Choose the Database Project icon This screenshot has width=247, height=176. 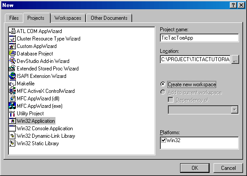[12, 54]
